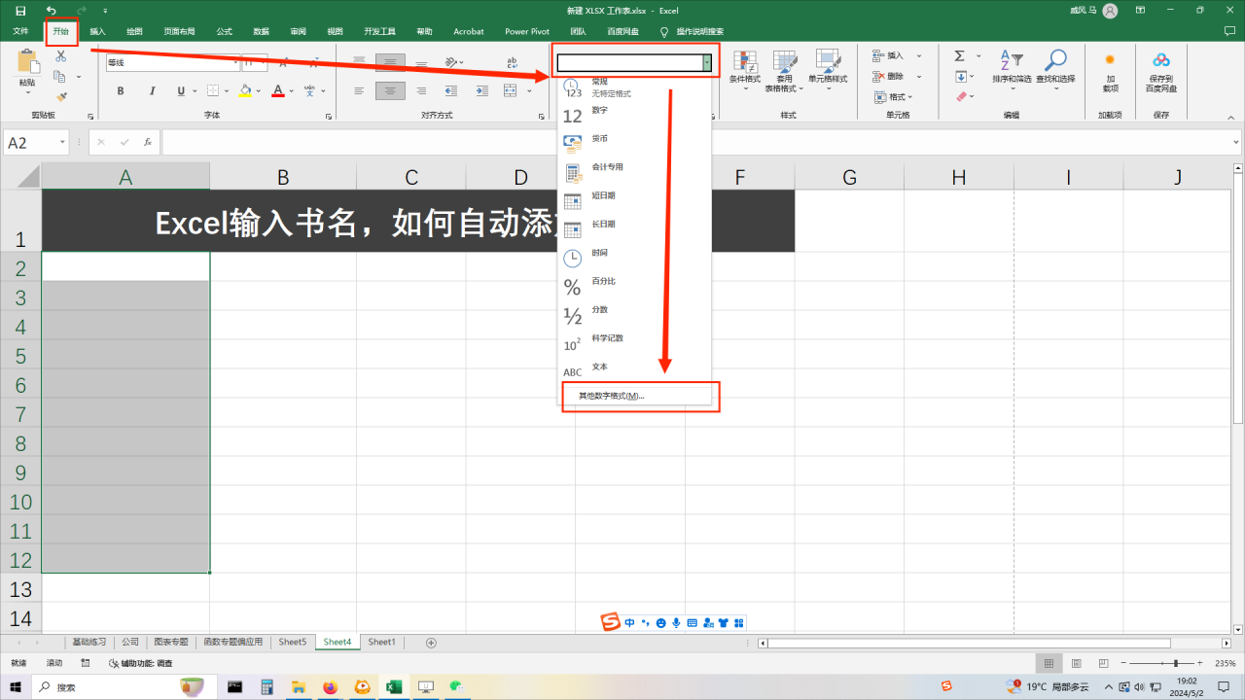Toggle align text right
1245x700 pixels.
[x=421, y=91]
